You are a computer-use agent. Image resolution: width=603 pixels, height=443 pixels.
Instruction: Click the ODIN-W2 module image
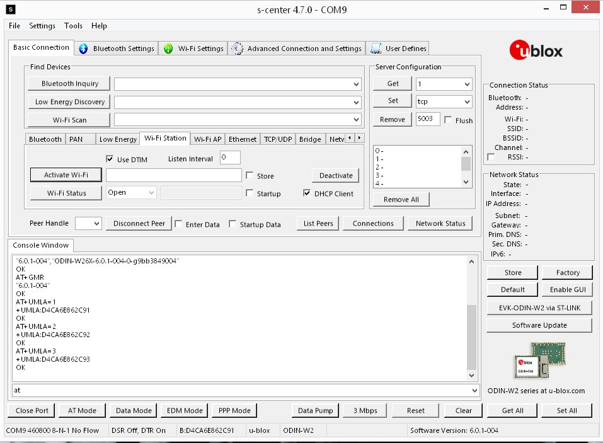point(539,360)
